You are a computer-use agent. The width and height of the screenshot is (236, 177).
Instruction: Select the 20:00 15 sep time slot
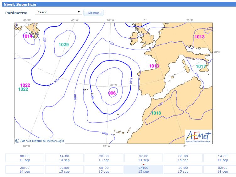point(183,169)
